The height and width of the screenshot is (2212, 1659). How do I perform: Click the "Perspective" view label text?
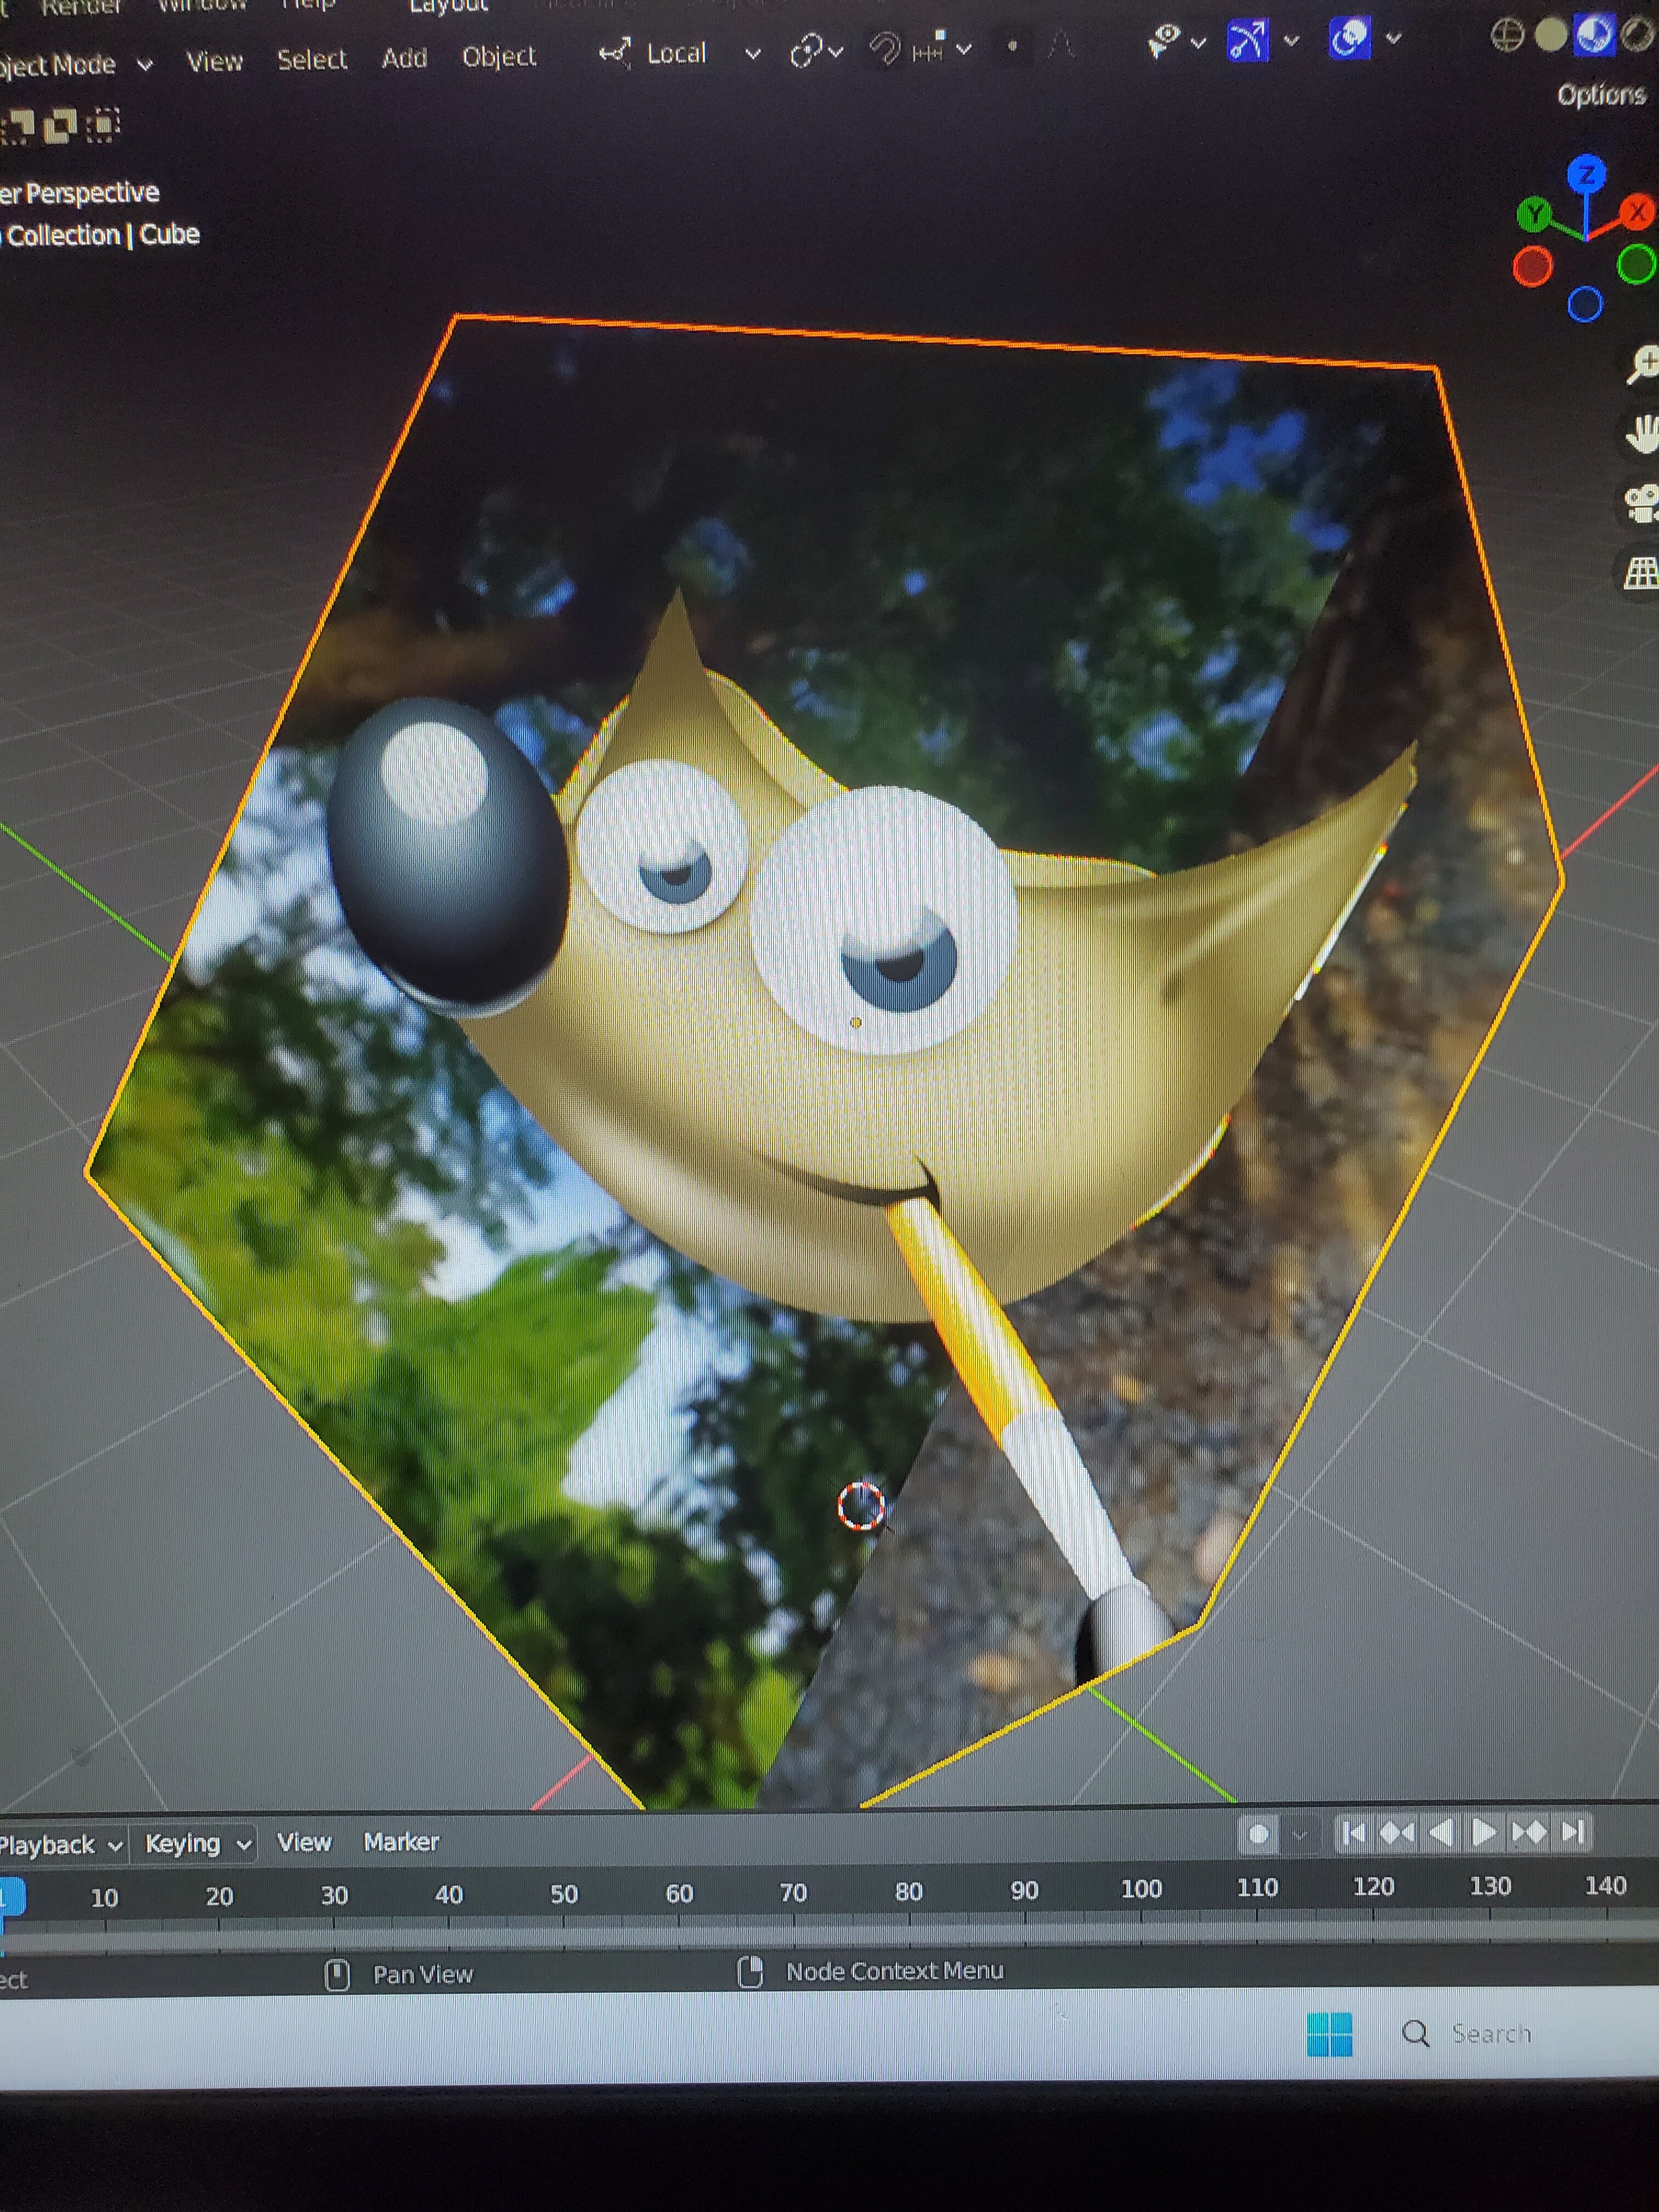tap(92, 192)
